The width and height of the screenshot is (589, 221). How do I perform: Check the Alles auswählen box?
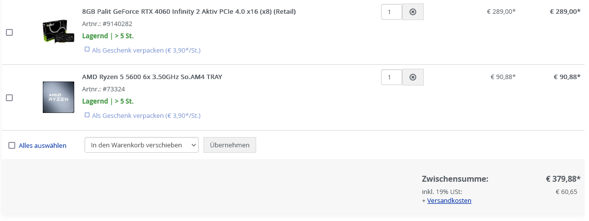pos(12,145)
